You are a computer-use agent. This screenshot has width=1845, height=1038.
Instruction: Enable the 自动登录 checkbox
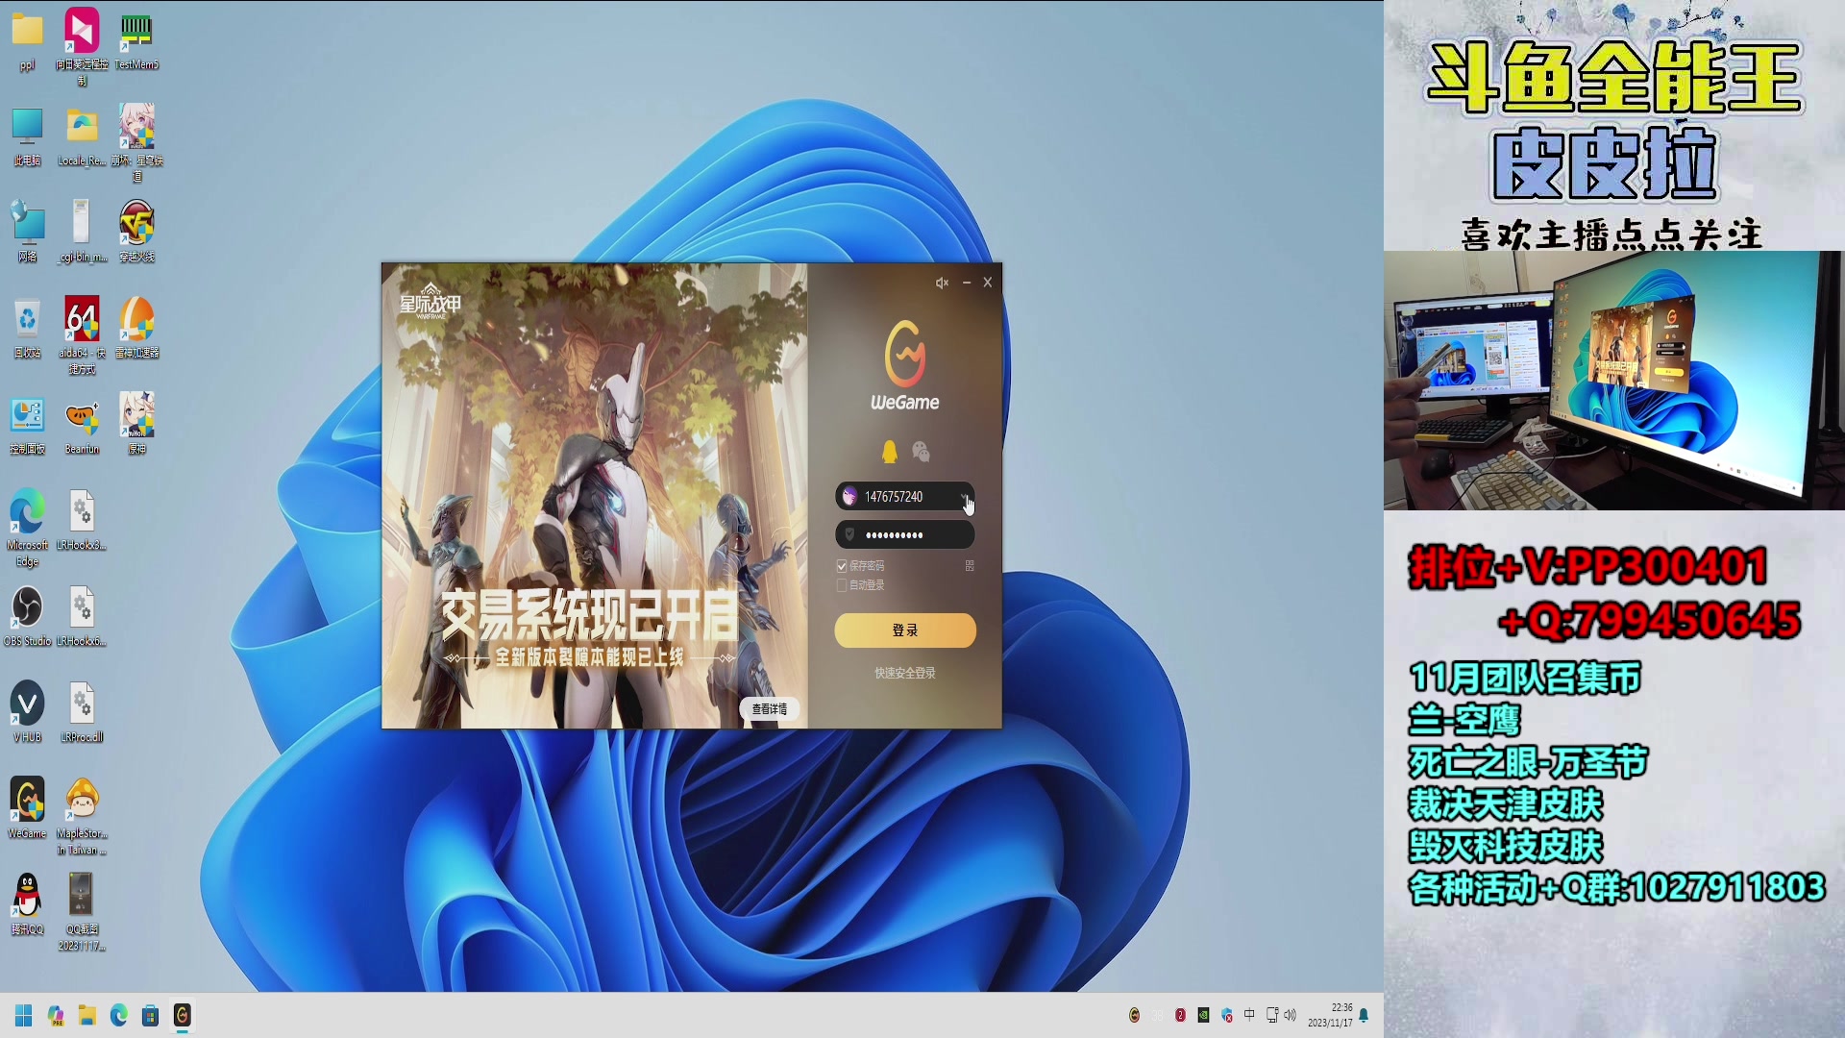point(842,585)
